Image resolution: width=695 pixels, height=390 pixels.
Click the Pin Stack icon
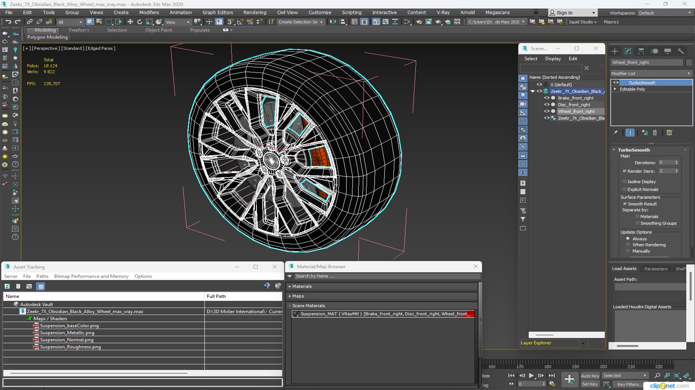click(x=615, y=133)
